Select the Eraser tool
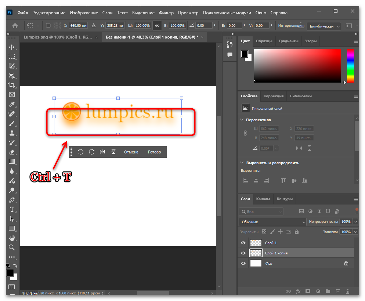The image size is (365, 301). (x=12, y=152)
